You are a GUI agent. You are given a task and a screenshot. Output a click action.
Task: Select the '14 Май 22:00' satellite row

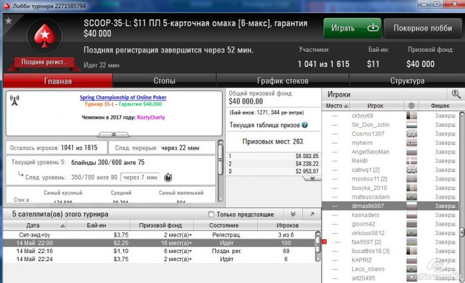[x=159, y=243]
